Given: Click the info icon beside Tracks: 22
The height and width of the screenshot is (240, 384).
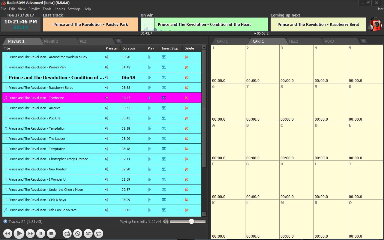Looking at the screenshot, I should click(5, 221).
